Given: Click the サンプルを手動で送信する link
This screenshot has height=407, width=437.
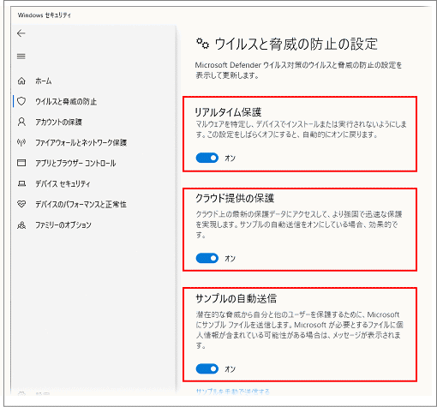Looking at the screenshot, I should (233, 392).
